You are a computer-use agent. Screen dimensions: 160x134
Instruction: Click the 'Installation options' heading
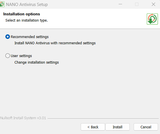[22, 14]
